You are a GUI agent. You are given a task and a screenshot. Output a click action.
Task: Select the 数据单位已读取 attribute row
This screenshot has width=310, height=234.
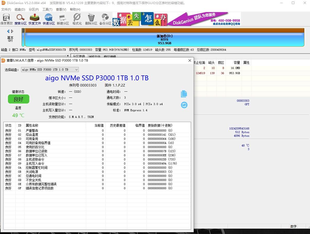pyautogui.click(x=97, y=151)
